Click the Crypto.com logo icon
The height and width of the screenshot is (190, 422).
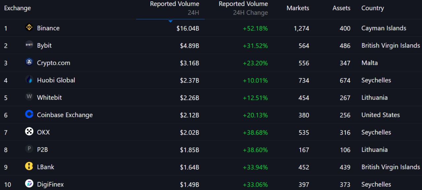click(x=29, y=62)
